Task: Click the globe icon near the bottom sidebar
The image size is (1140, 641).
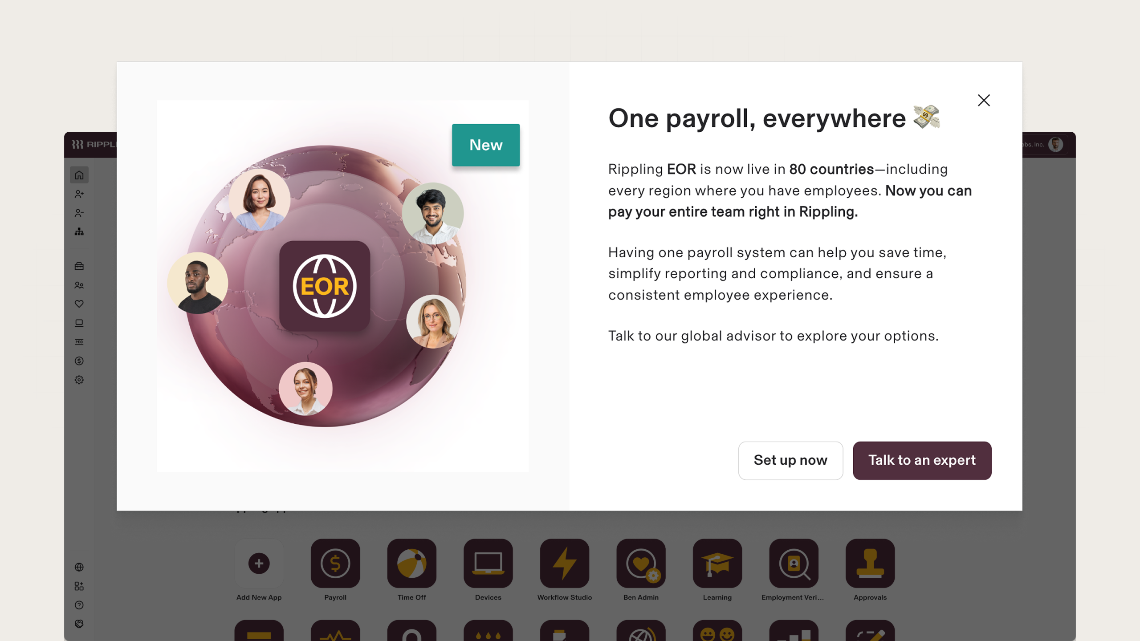Action: tap(79, 567)
